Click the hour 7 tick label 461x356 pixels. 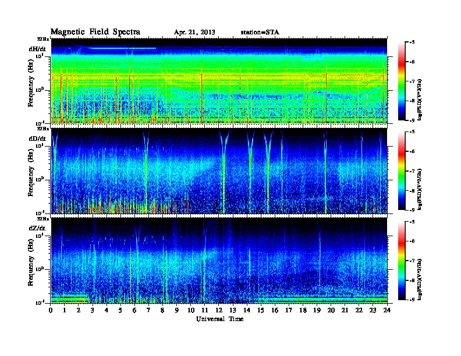[x=149, y=310]
